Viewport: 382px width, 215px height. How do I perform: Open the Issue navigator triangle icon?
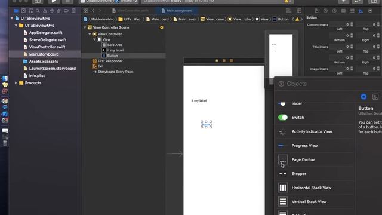45,11
